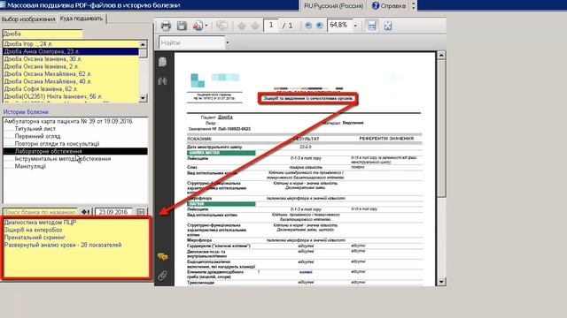Open the arrow beside the PDF export icon
567x318 pixels.
pos(206,26)
